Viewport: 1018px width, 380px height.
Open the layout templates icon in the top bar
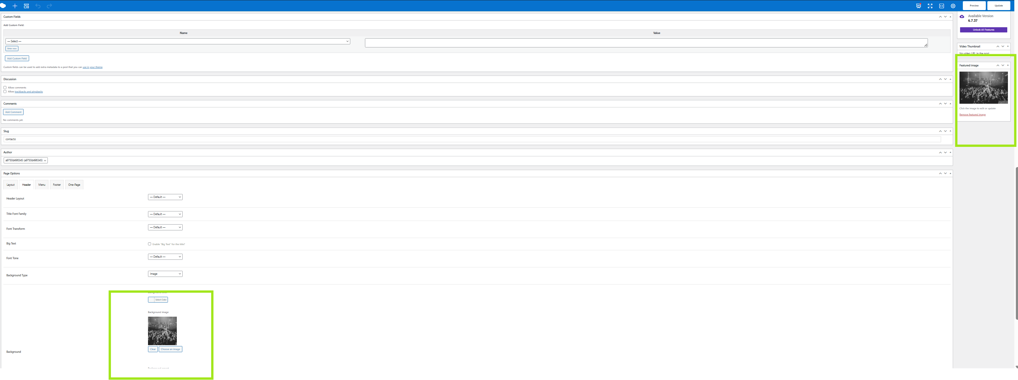coord(26,6)
